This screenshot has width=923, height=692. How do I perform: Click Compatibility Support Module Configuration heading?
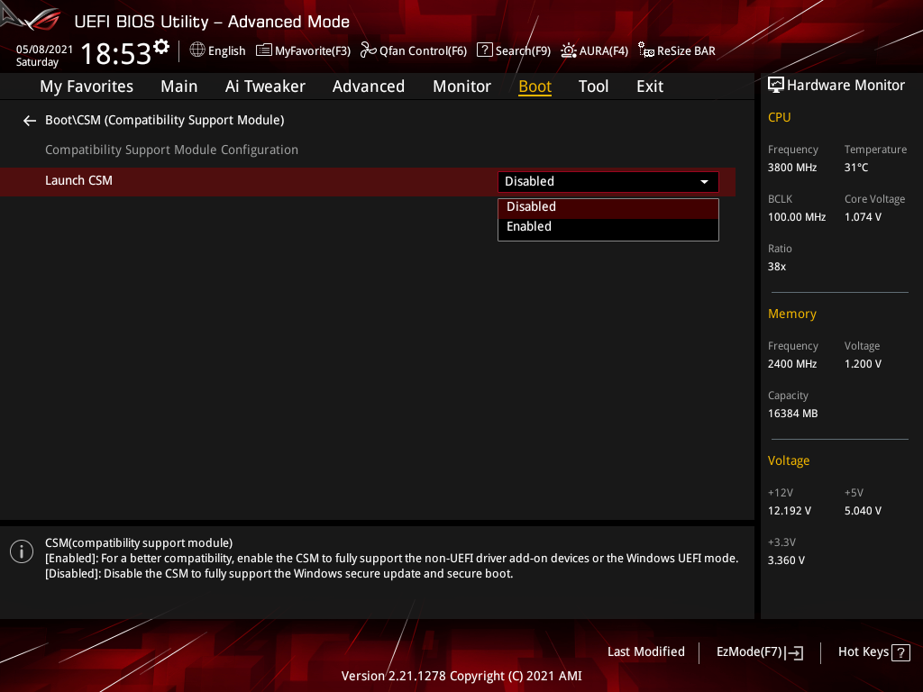(172, 150)
